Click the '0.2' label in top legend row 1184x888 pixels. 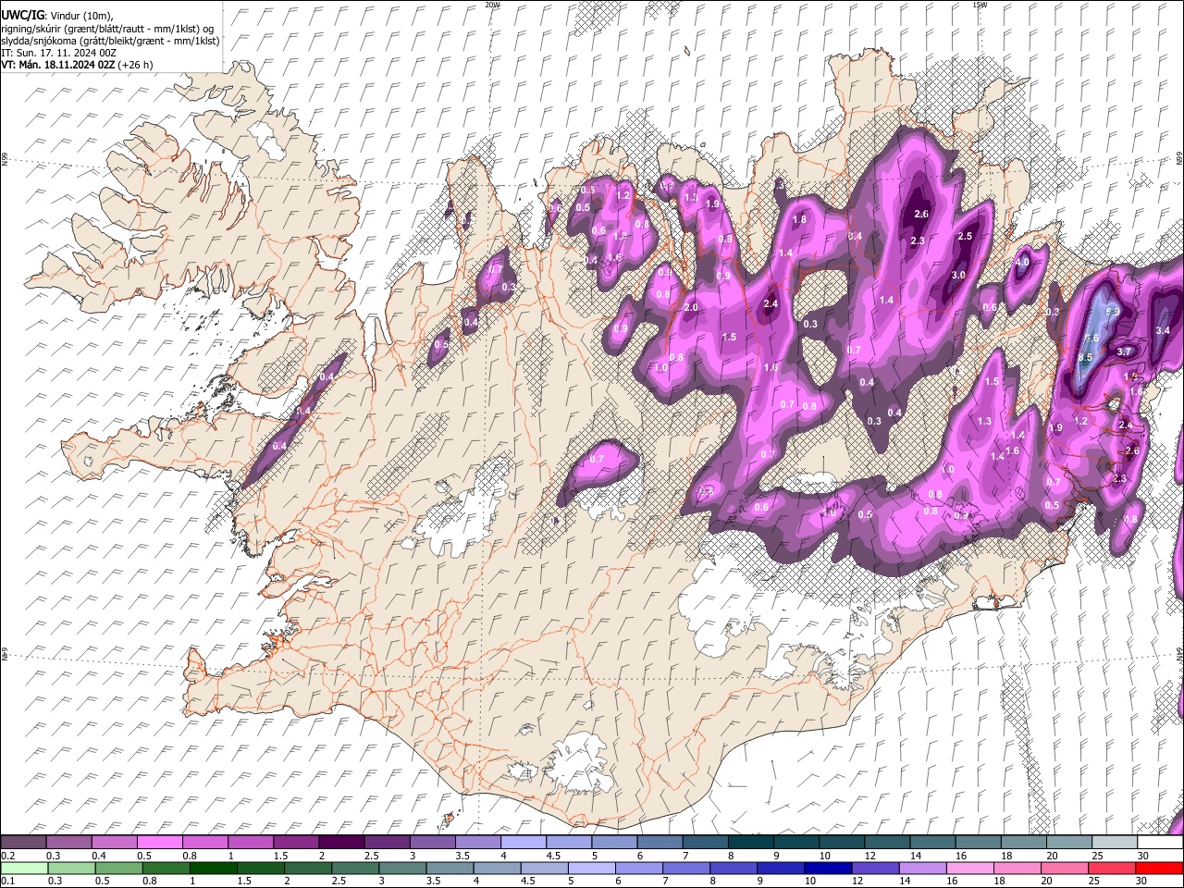click(7, 856)
